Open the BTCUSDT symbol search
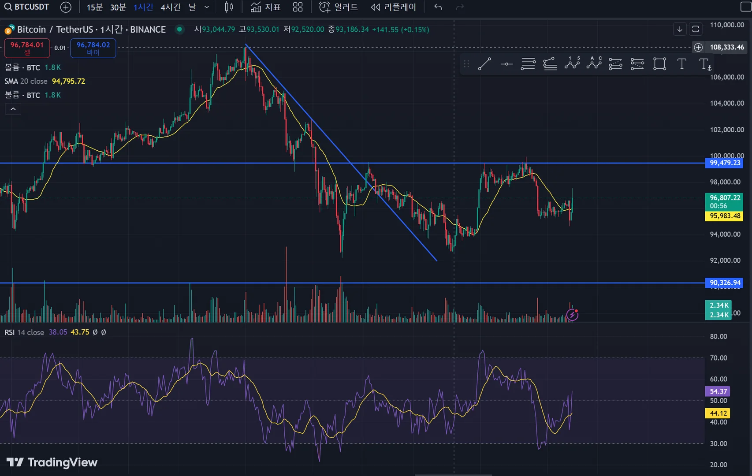This screenshot has height=476, width=752. pyautogui.click(x=26, y=7)
